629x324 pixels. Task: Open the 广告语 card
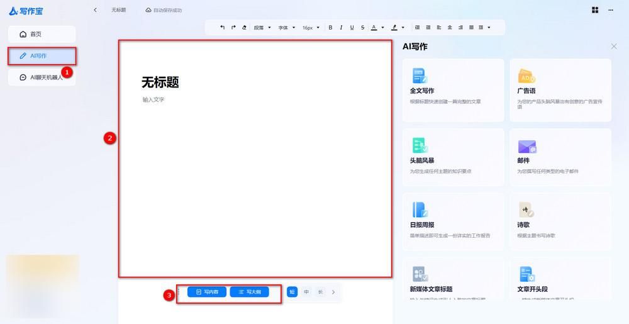(560, 90)
